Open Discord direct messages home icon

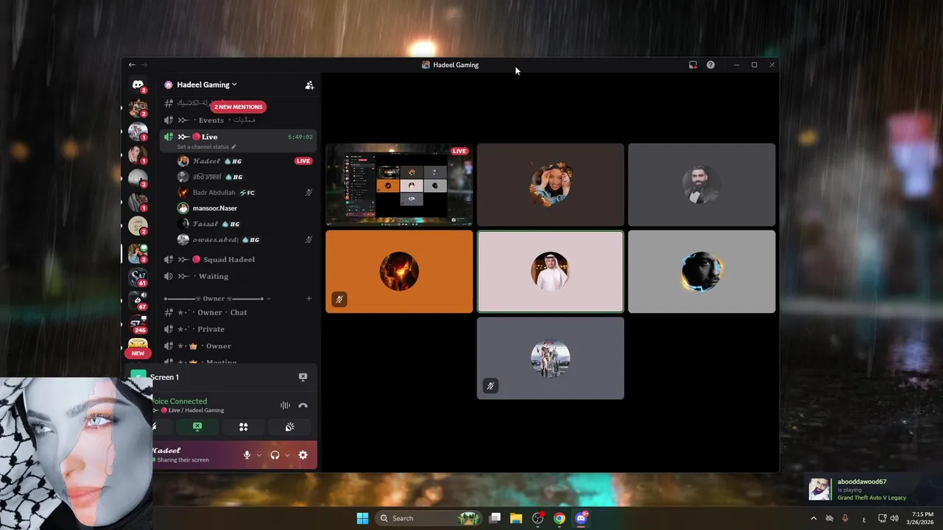[x=138, y=85]
